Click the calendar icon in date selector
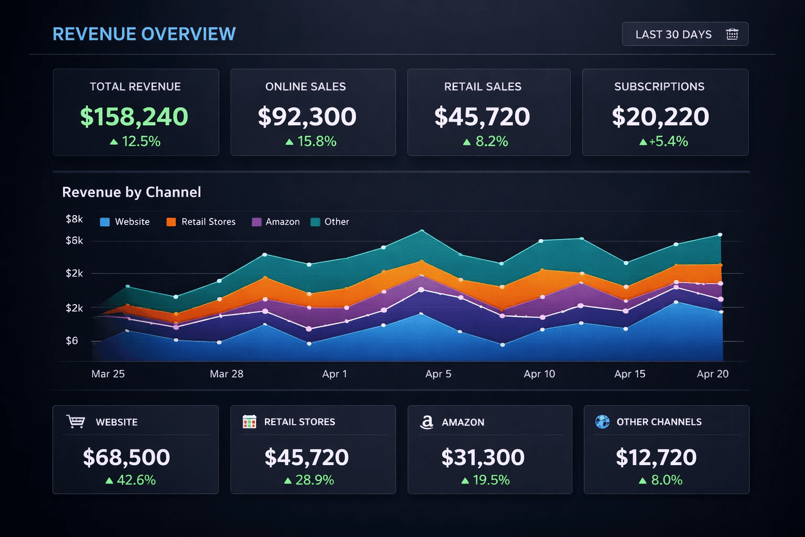 [x=732, y=34]
